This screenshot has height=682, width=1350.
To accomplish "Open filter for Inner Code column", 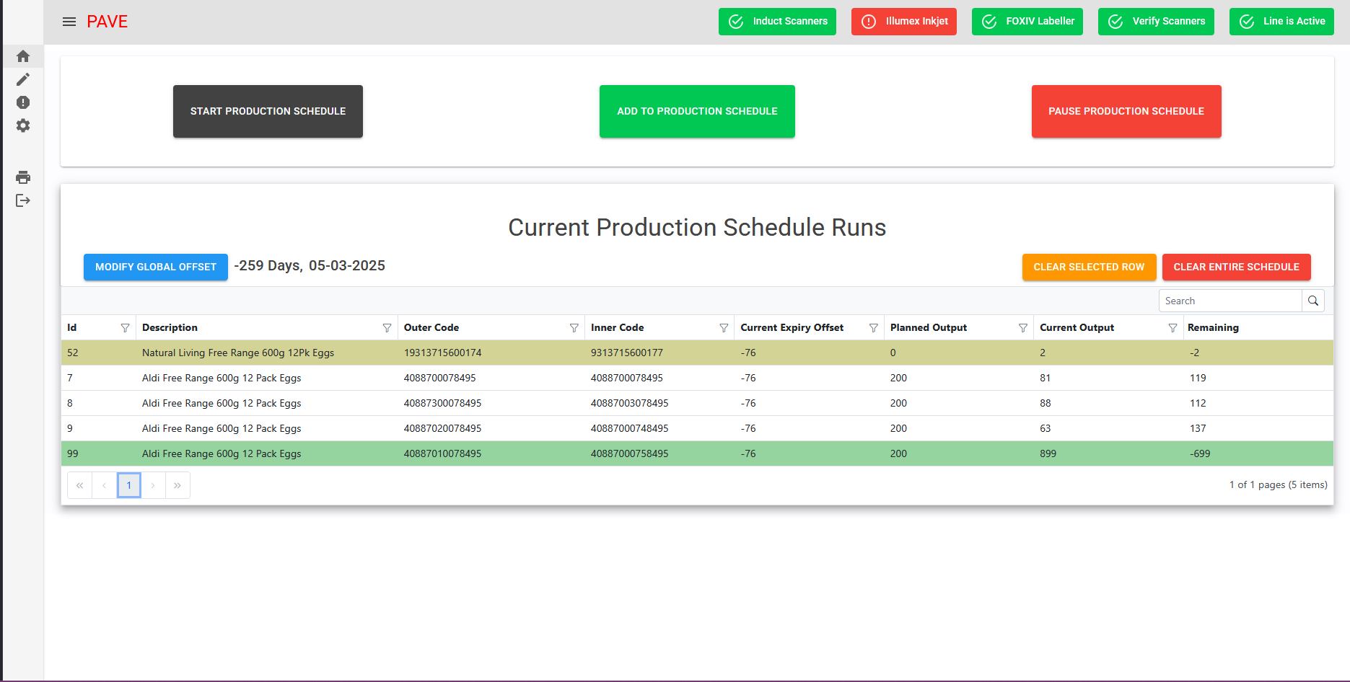I will point(724,328).
